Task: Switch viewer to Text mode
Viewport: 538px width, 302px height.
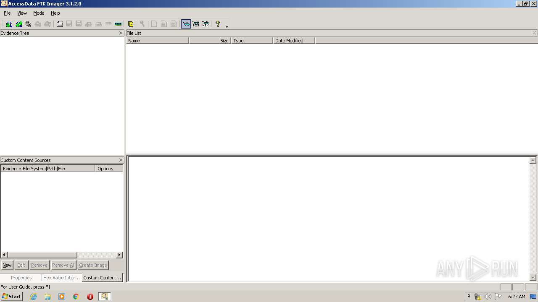Action: (196, 24)
